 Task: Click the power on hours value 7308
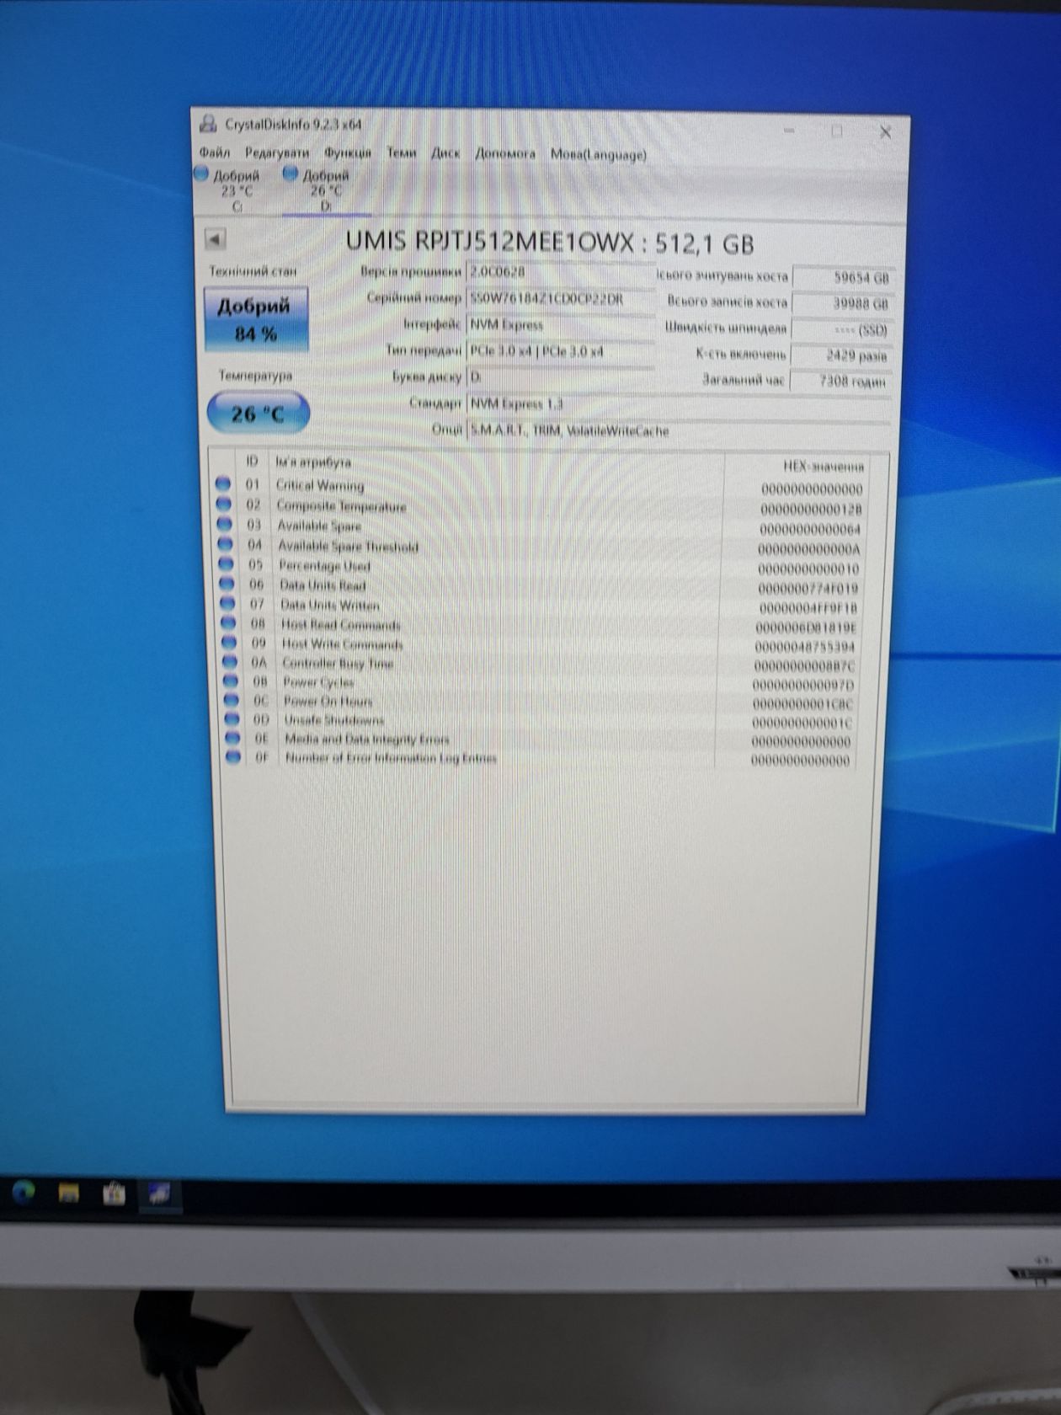842,382
